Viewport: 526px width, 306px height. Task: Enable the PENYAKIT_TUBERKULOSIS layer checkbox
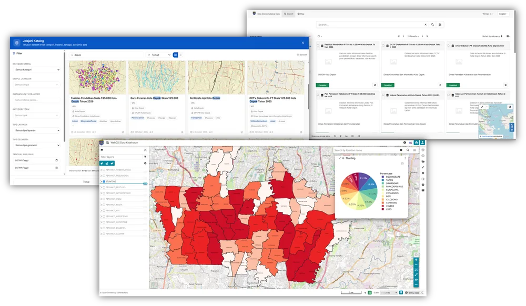click(x=104, y=170)
